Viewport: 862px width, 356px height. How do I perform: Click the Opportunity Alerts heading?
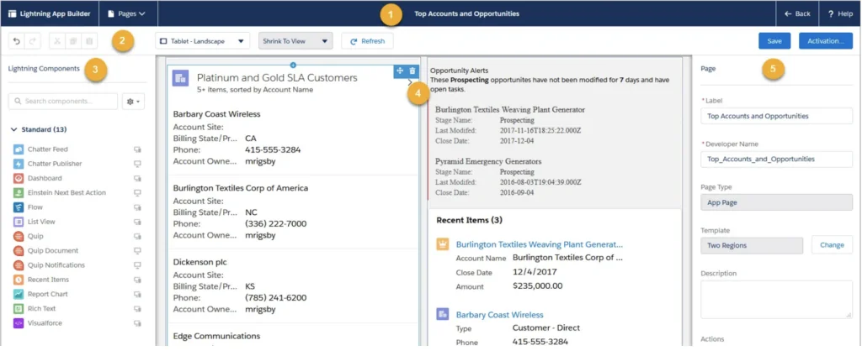(x=459, y=71)
